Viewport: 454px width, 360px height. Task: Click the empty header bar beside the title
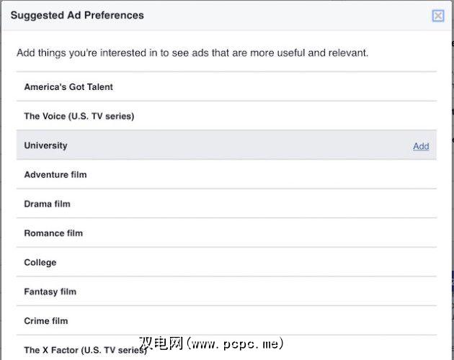coord(288,15)
